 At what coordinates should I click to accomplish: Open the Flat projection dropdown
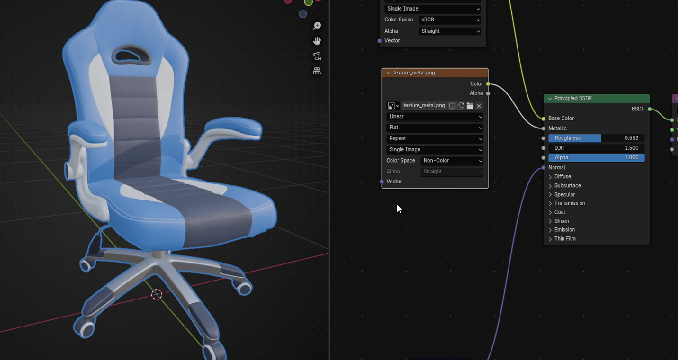[435, 127]
